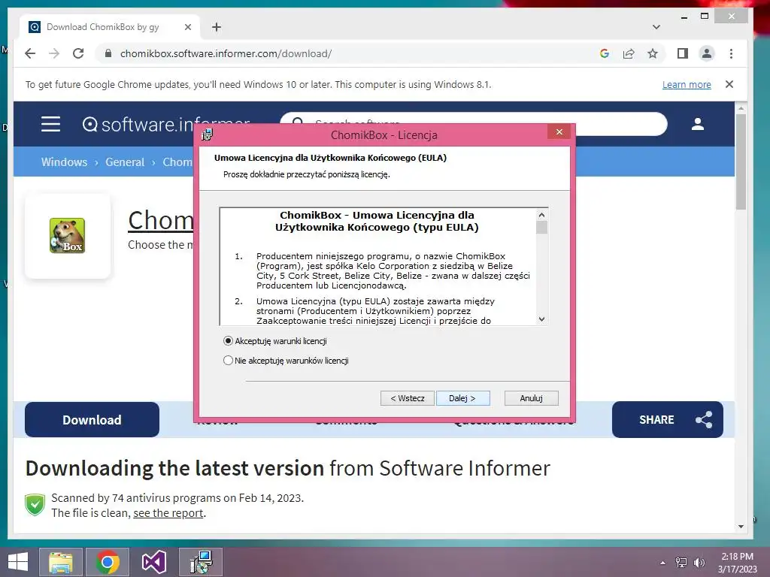Minimize the Chrome window
This screenshot has width=770, height=577.
tap(684, 17)
